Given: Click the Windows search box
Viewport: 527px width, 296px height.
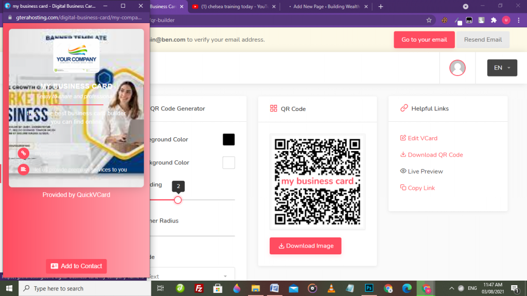Looking at the screenshot, I should pos(85,288).
